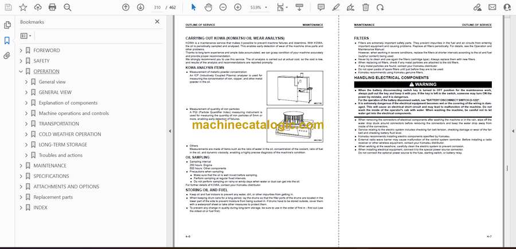Go to next page with down arrow
This screenshot has height=249, width=516.
click(140, 7)
